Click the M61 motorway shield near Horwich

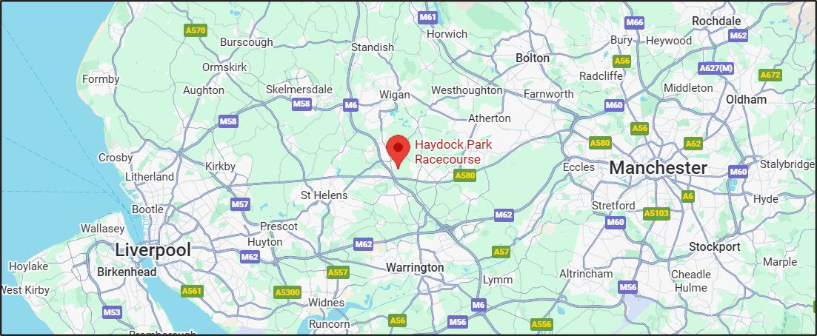point(428,18)
